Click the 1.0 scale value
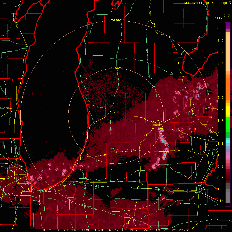 click(x=220, y=155)
